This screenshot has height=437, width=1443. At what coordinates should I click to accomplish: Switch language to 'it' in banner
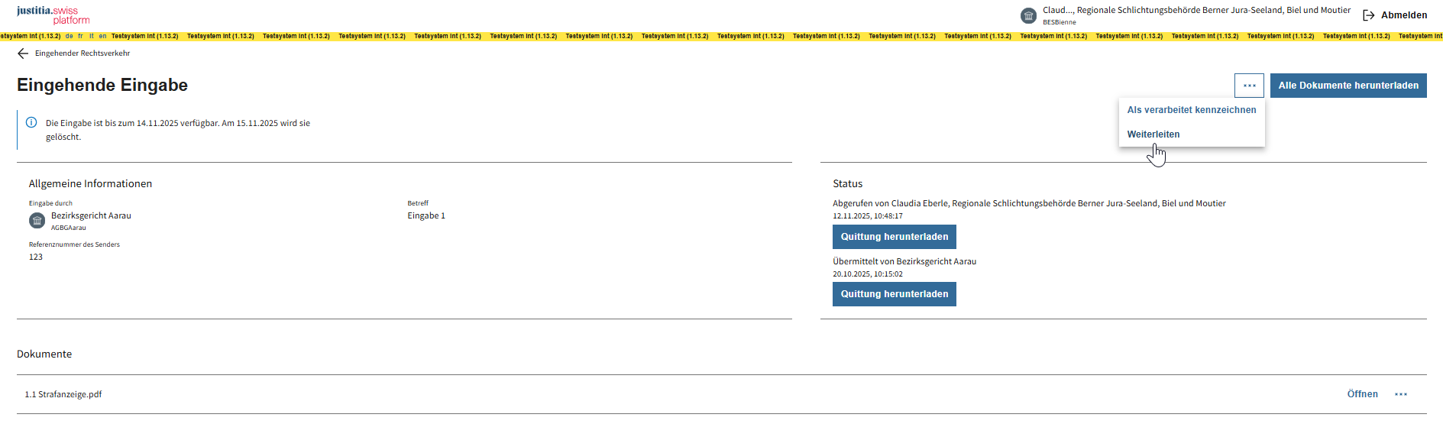tap(92, 36)
